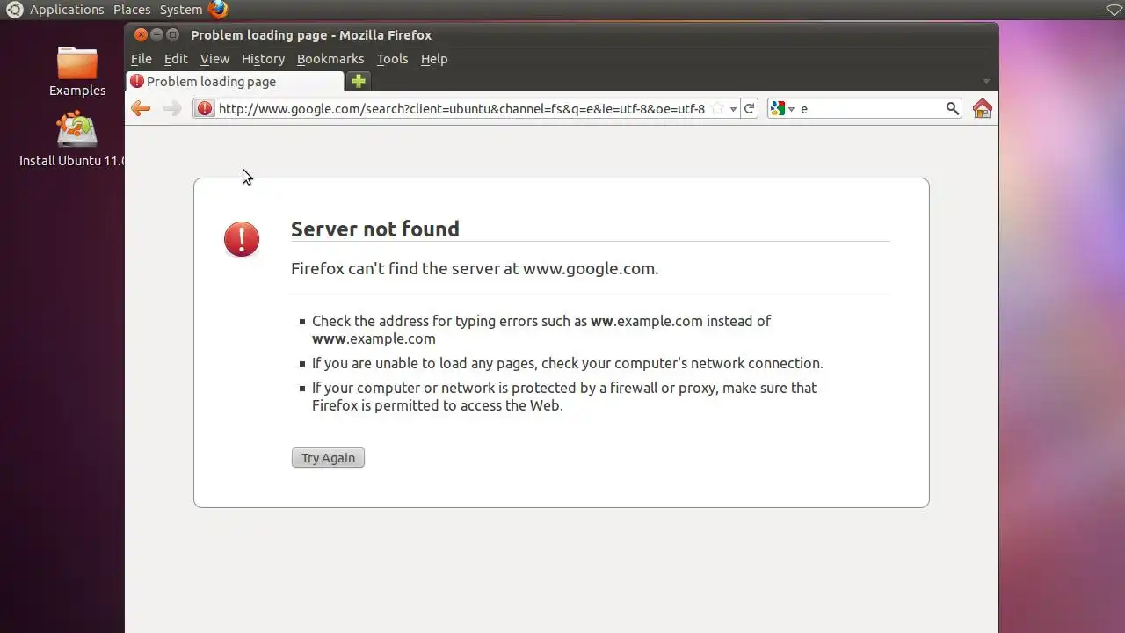Click the 'Server not found' heading
The height and width of the screenshot is (633, 1125).
tap(375, 229)
